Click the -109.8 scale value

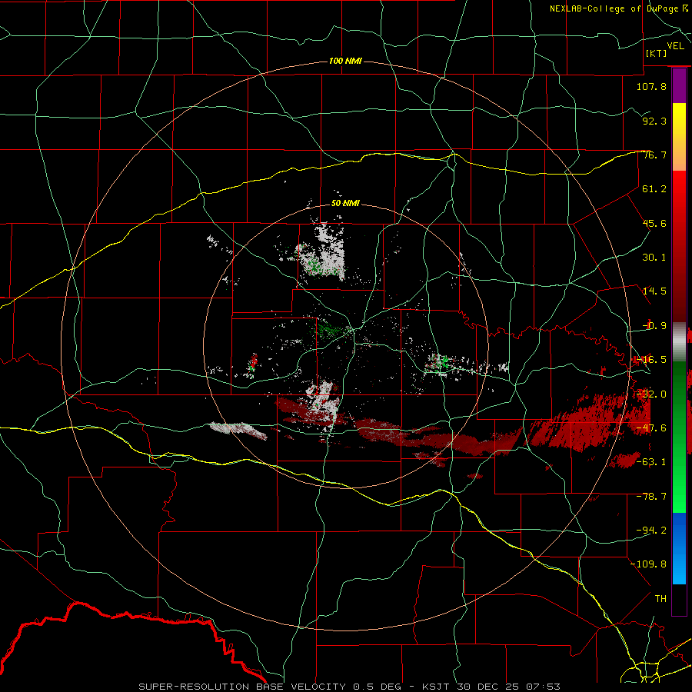tap(648, 564)
